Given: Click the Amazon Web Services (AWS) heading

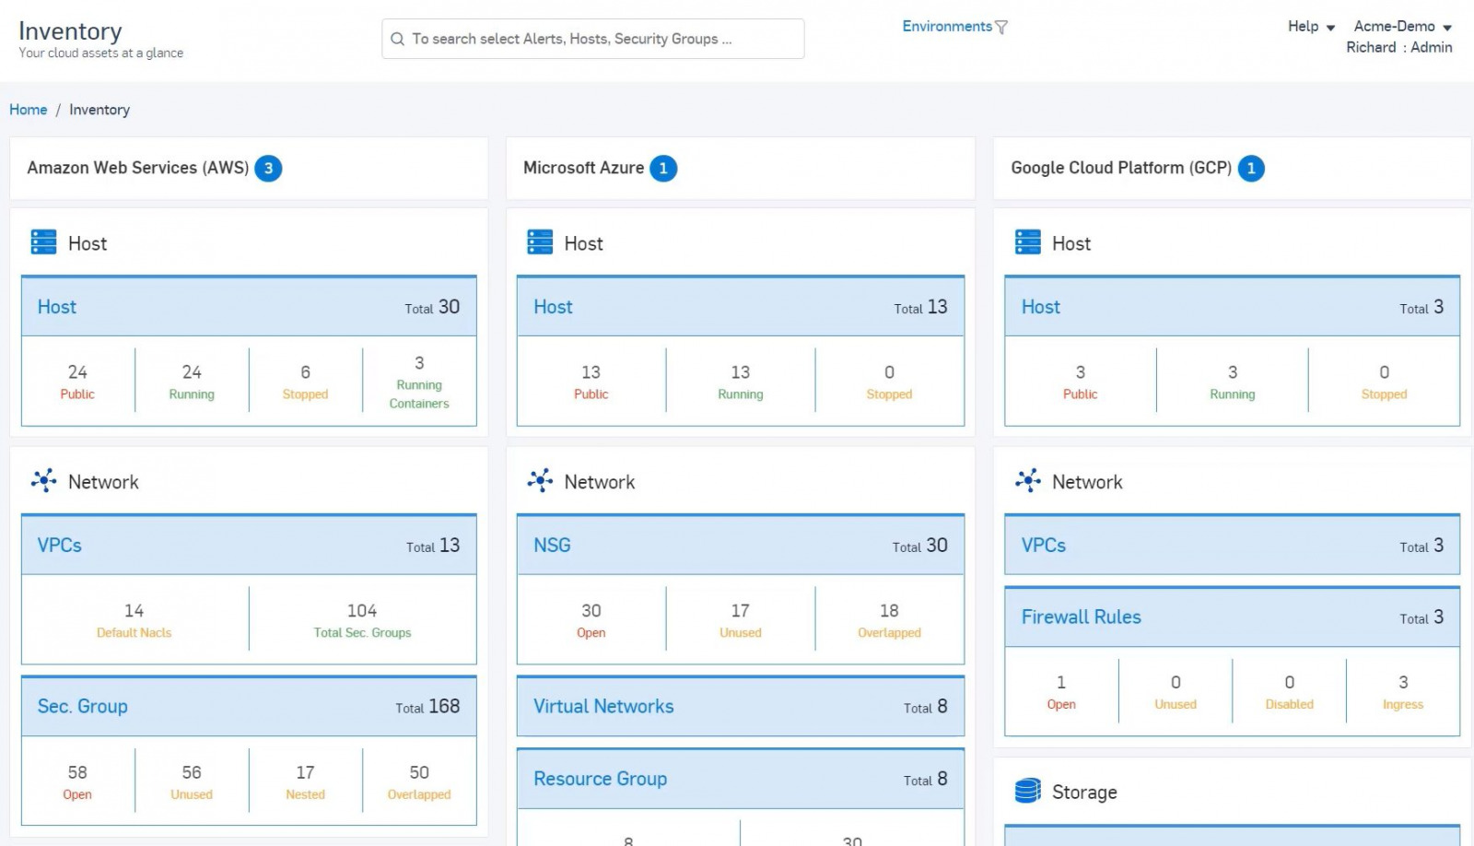Looking at the screenshot, I should click(x=138, y=168).
